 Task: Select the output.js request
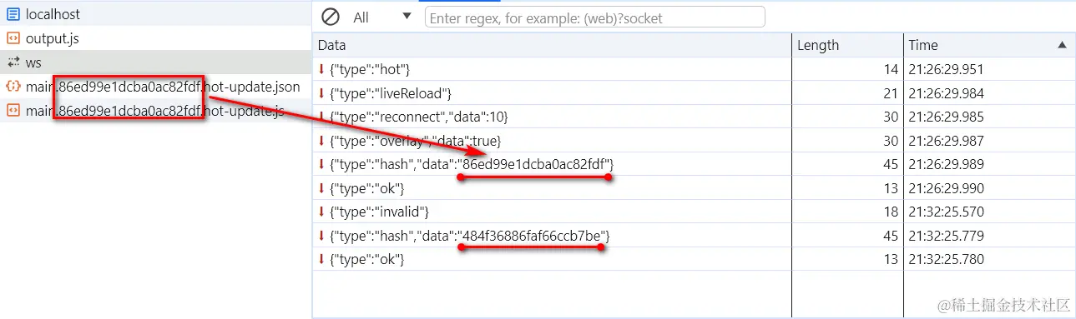coord(156,38)
